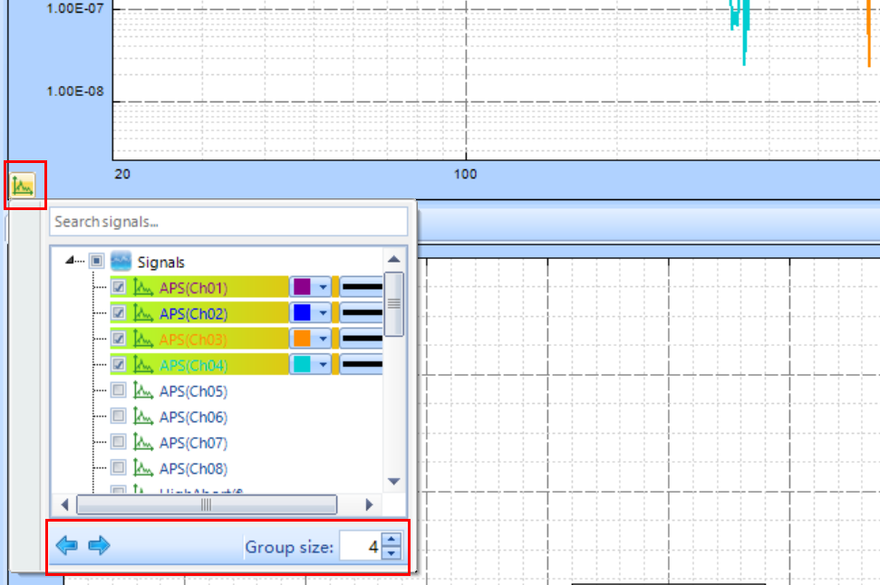Image resolution: width=880 pixels, height=585 pixels.
Task: Click the left arrow for previous signal group
Action: point(67,546)
